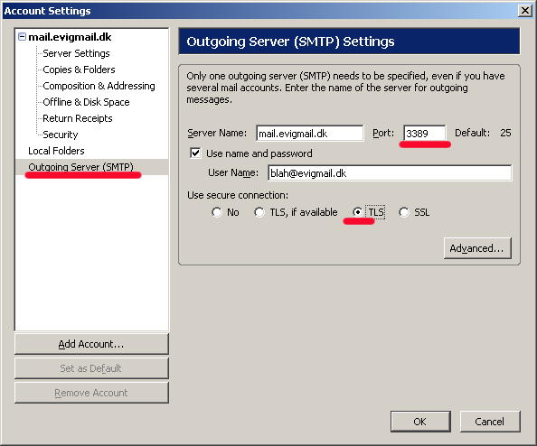
Task: Collapse the mail.evigmail.dk account tree
Action: click(22, 37)
